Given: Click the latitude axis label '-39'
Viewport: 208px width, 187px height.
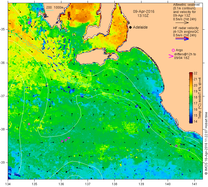Looking at the screenshot, I should [3, 163].
